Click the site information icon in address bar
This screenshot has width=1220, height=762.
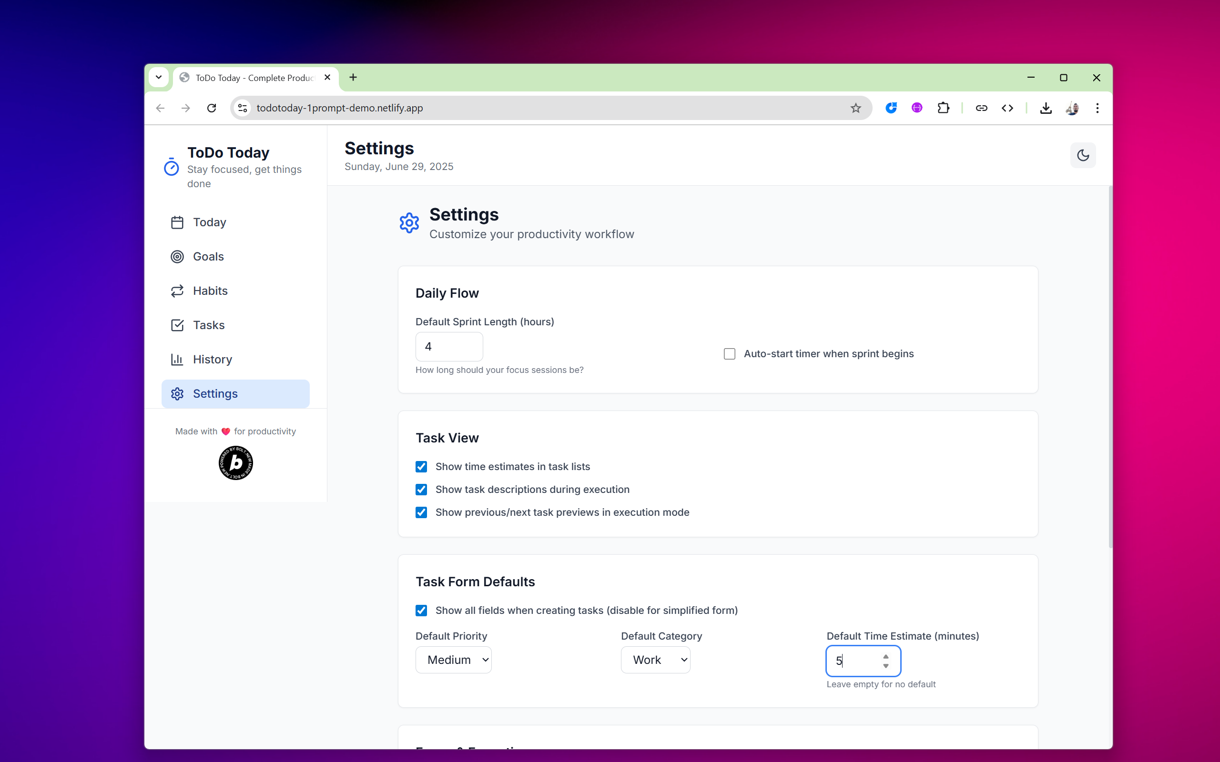(243, 108)
